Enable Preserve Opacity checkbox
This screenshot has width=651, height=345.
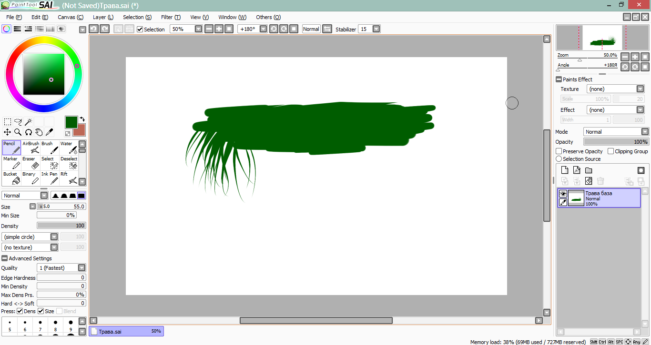pos(559,151)
